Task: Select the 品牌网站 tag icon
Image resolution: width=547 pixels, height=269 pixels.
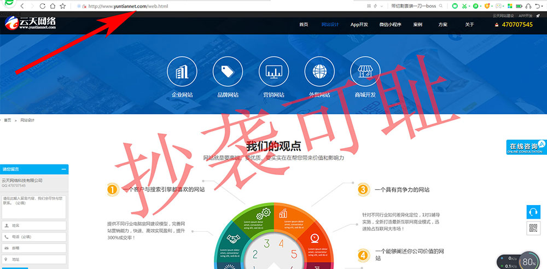Action: [228, 71]
